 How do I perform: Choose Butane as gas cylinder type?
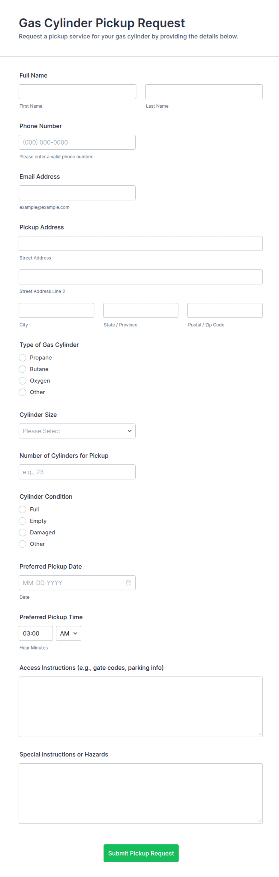coord(22,369)
